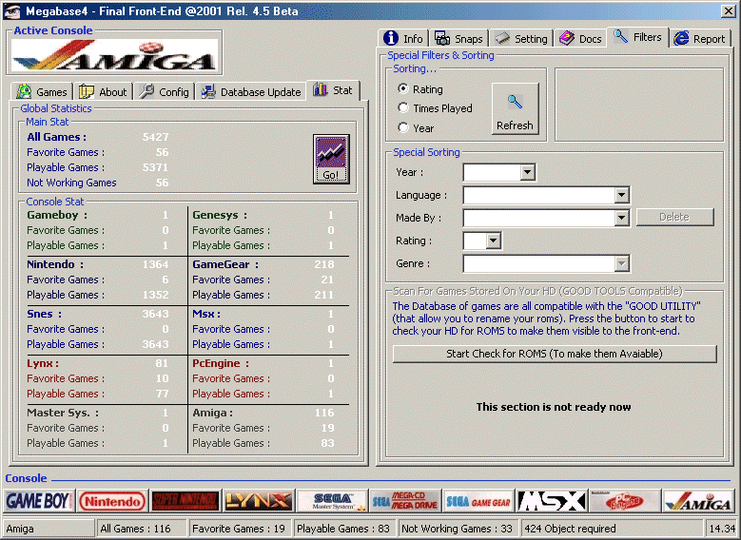
Task: Open the Database Update tab
Action: coord(251,91)
